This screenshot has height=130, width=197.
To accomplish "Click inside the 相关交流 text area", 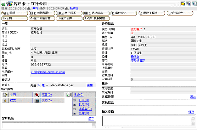I will pyautogui.click(x=147, y=121).
